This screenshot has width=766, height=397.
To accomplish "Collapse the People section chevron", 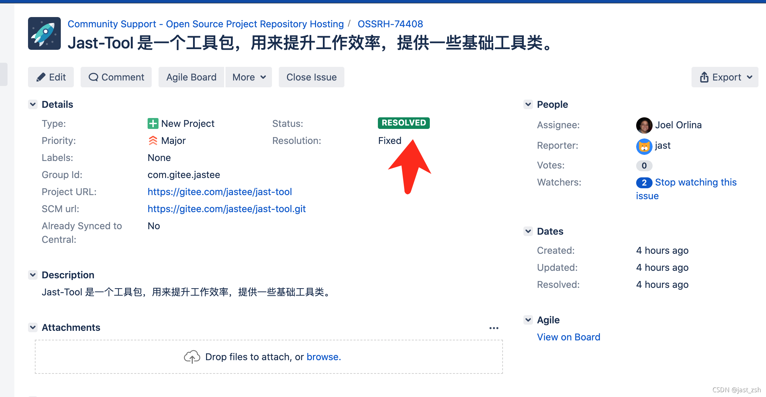I will (528, 104).
